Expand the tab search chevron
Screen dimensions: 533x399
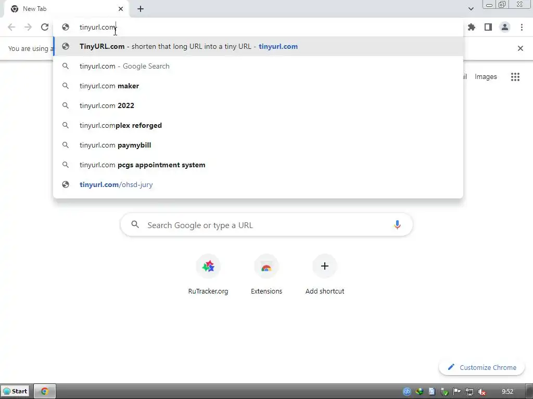pos(471,9)
